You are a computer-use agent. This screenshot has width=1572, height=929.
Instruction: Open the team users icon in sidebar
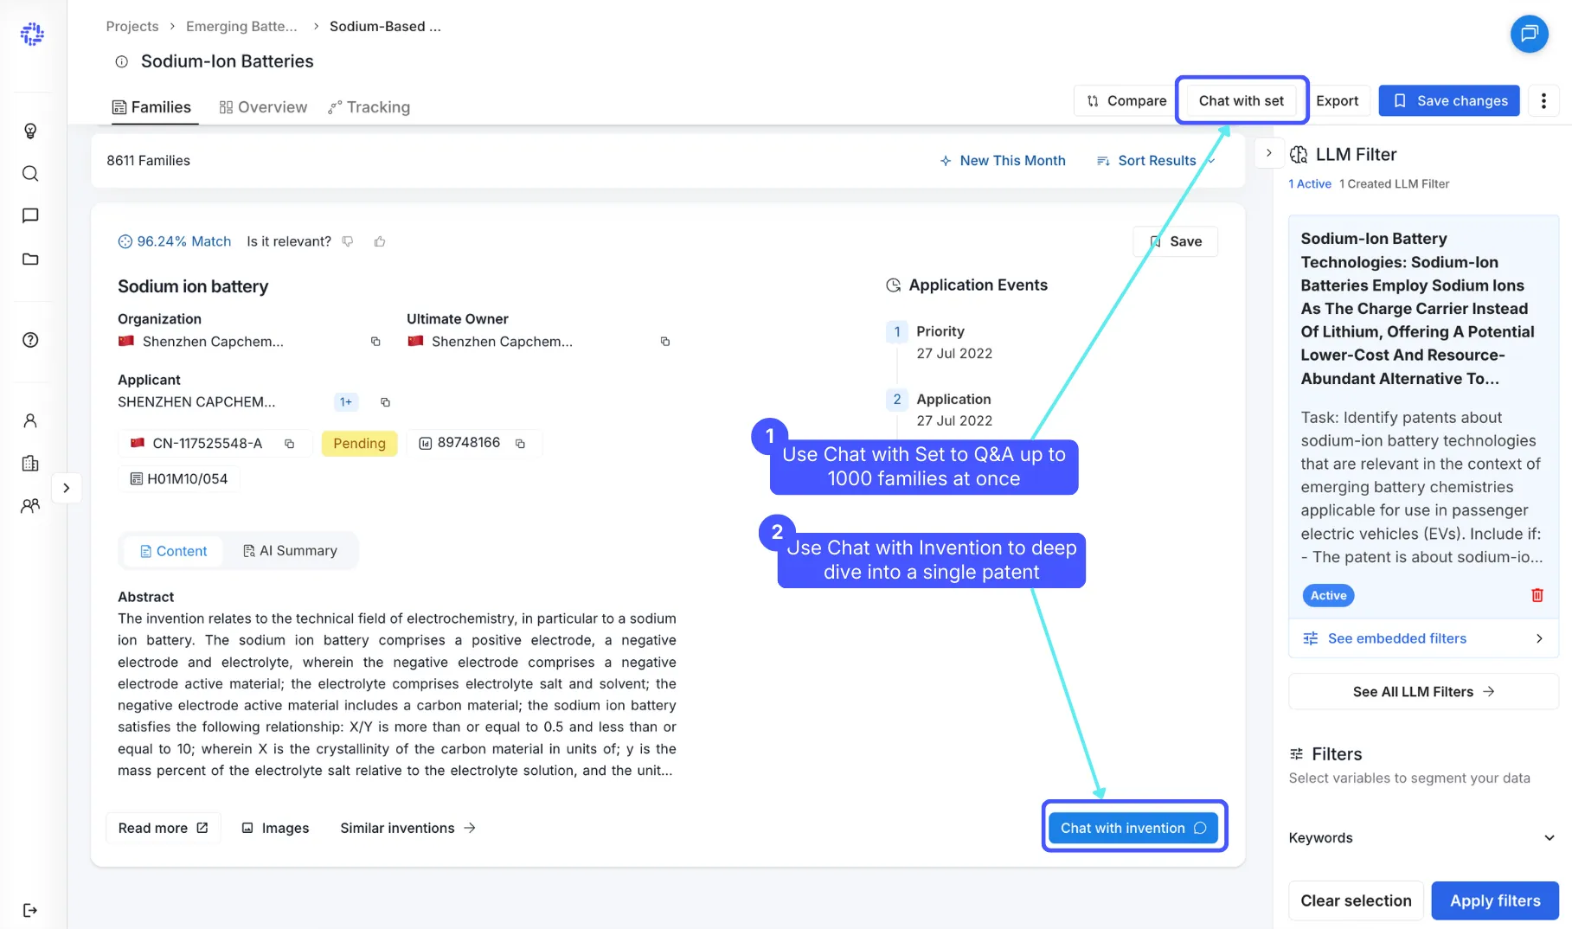[x=30, y=505]
